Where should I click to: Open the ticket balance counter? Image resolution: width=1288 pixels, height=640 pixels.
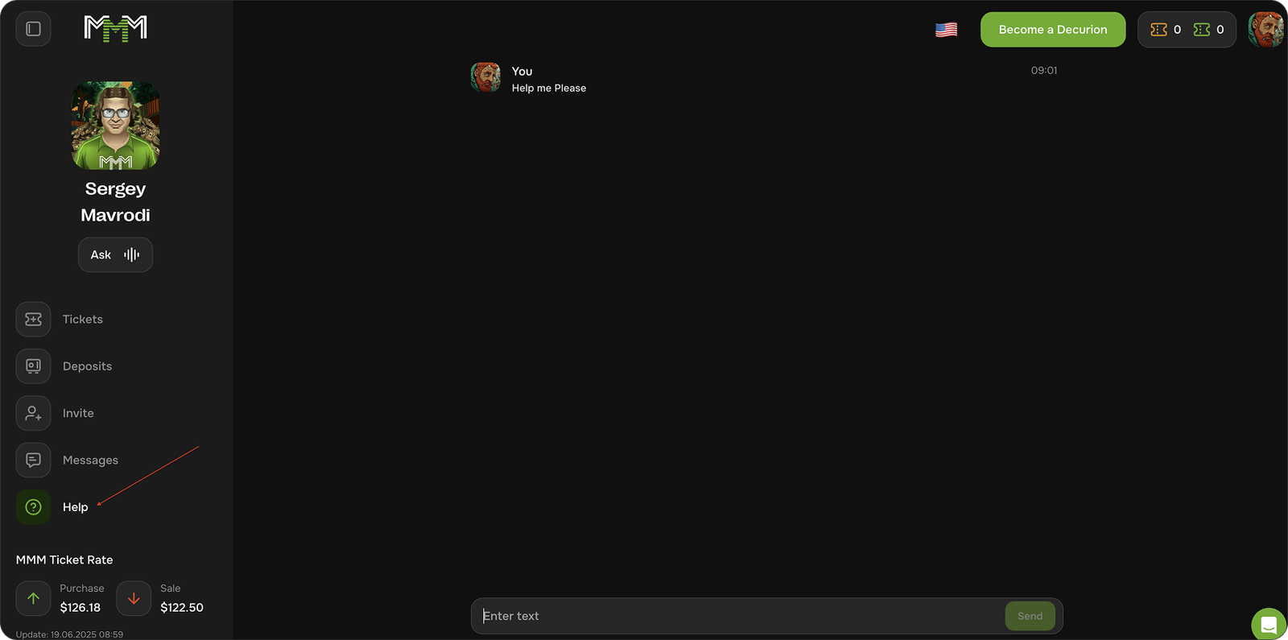coord(1187,30)
